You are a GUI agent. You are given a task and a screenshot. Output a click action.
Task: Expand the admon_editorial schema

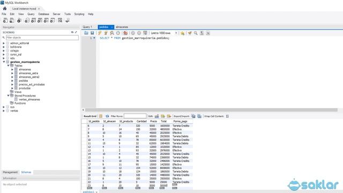coord(4,43)
